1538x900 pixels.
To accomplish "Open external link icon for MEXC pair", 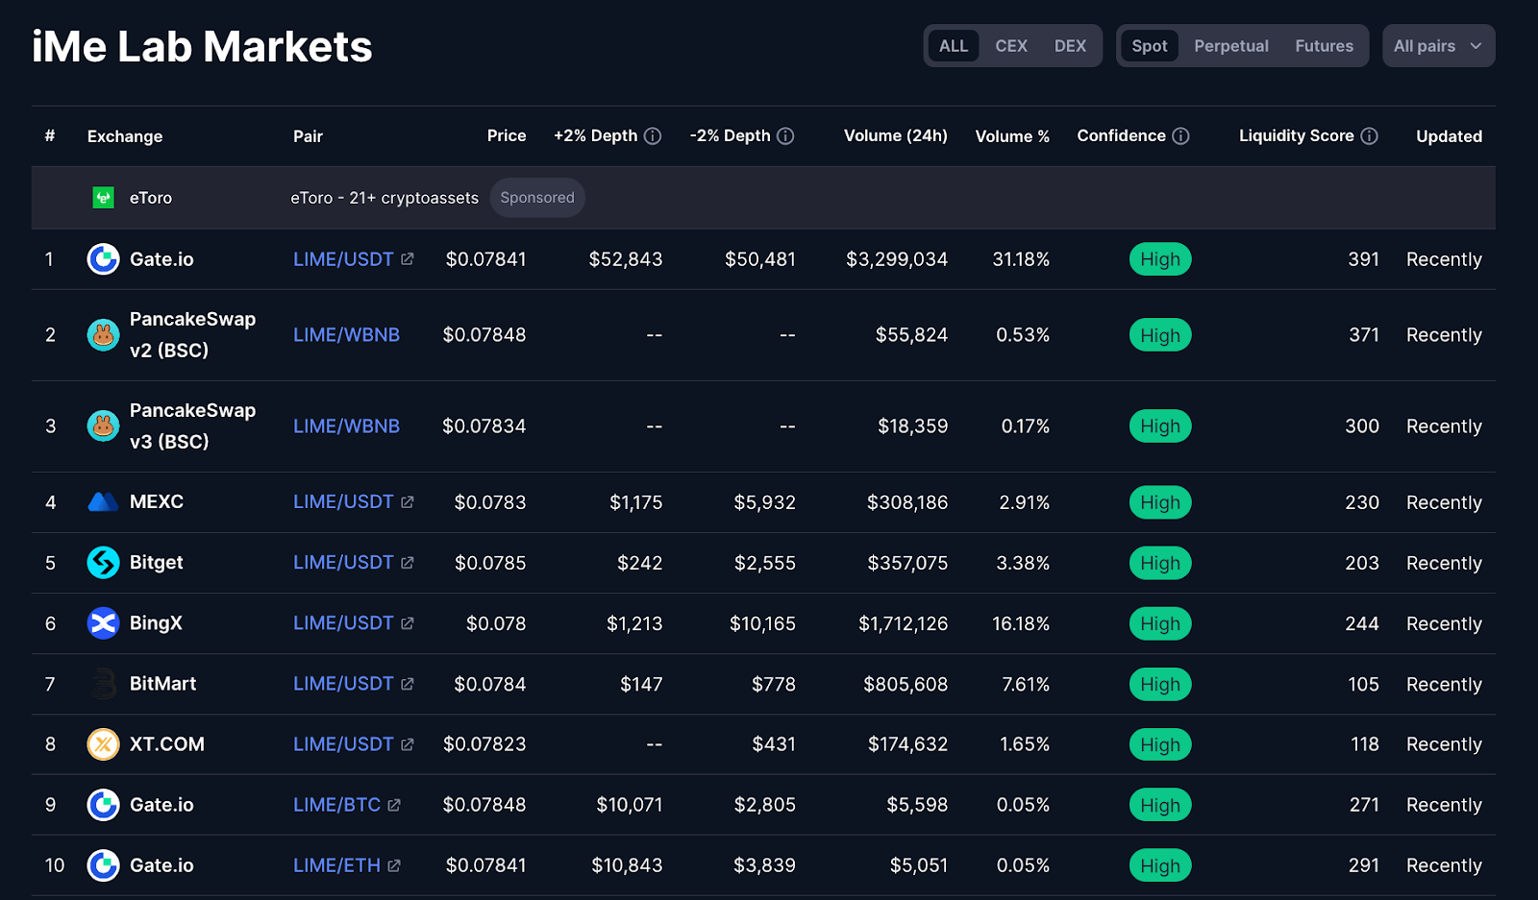I will pos(408,502).
